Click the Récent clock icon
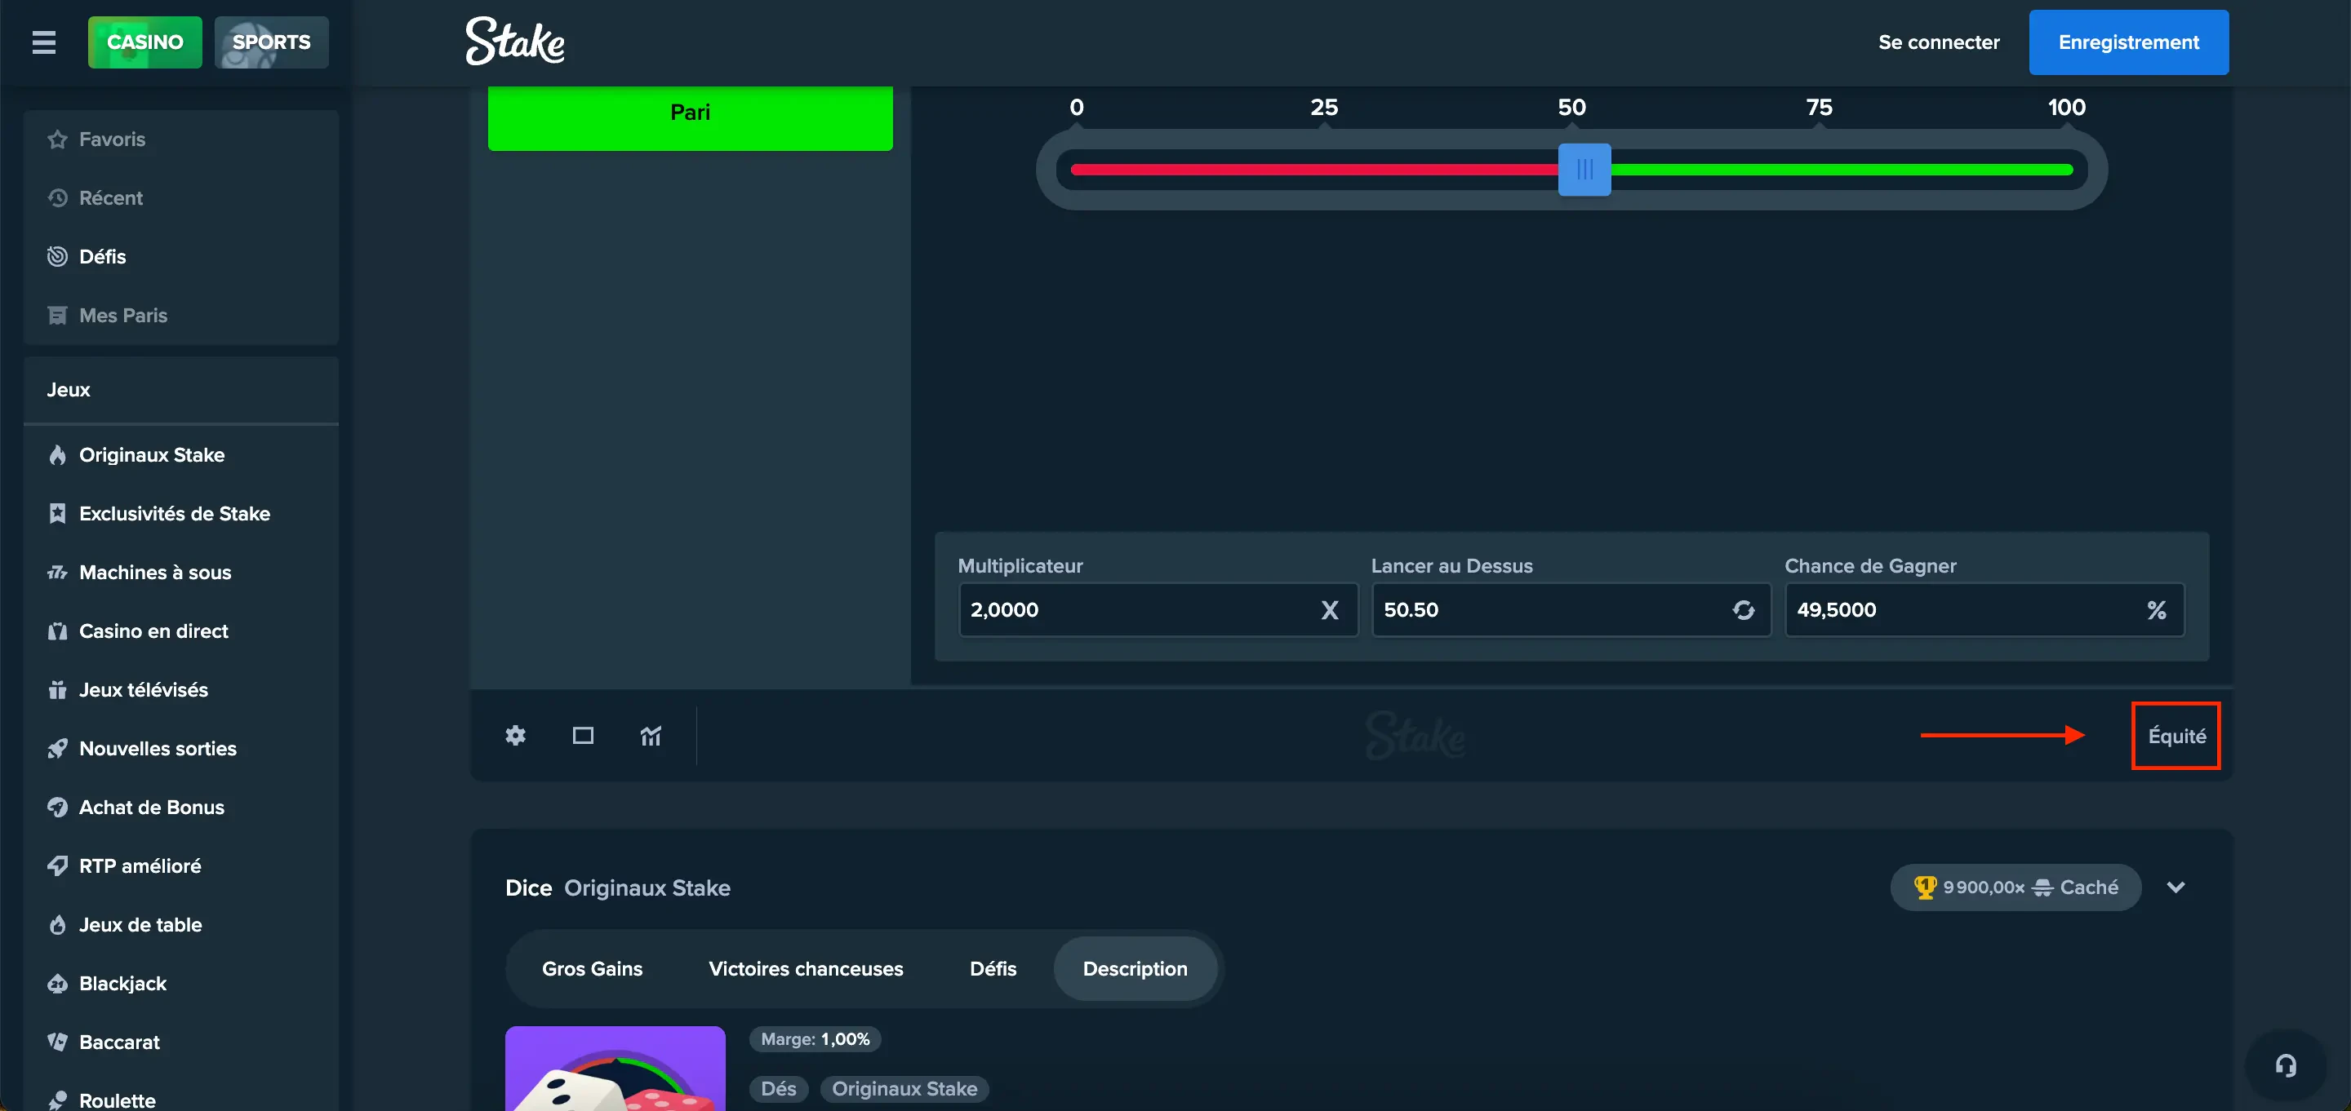Viewport: 2351px width, 1111px height. point(57,198)
